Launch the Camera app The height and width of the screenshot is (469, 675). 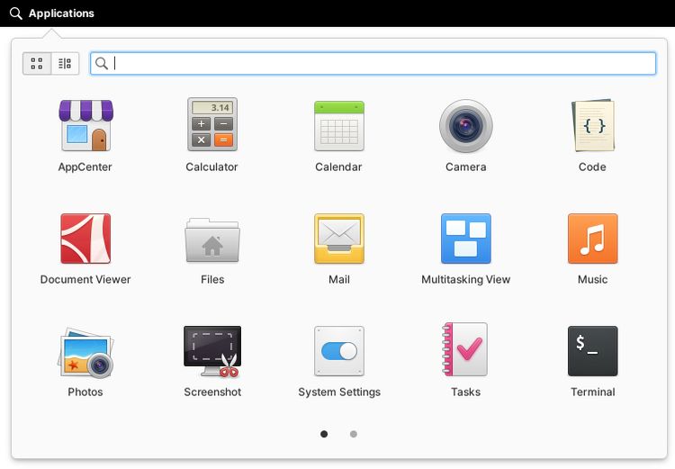coord(466,126)
